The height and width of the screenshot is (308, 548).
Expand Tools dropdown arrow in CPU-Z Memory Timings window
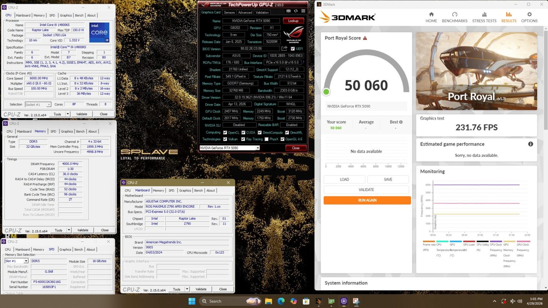[x=69, y=230]
